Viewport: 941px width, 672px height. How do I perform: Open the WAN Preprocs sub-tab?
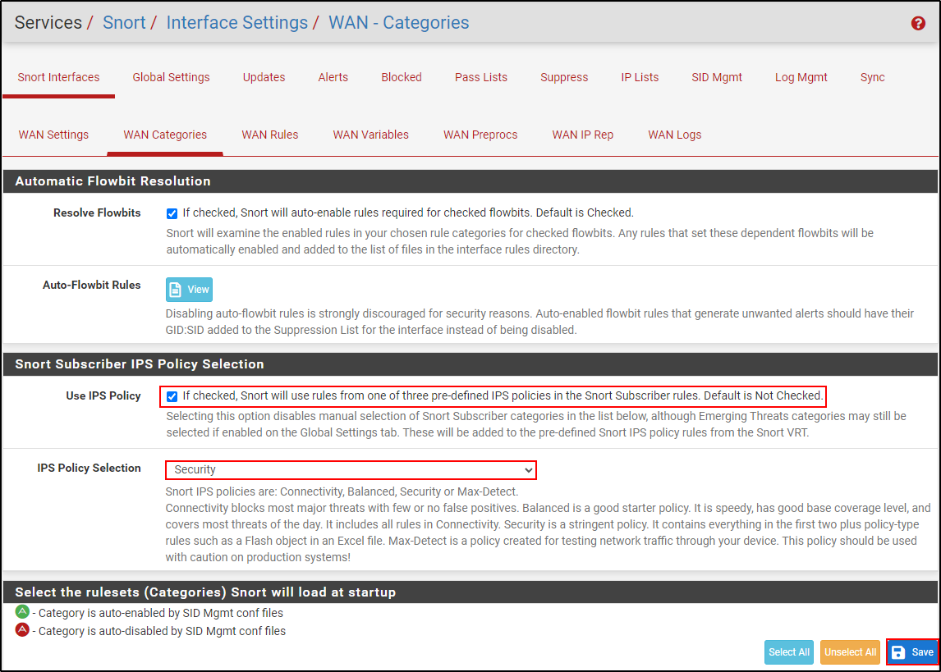(480, 135)
